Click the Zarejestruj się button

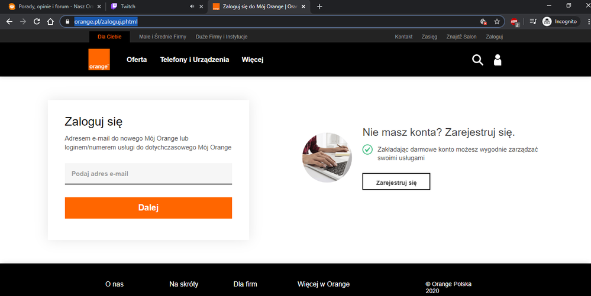[396, 182]
